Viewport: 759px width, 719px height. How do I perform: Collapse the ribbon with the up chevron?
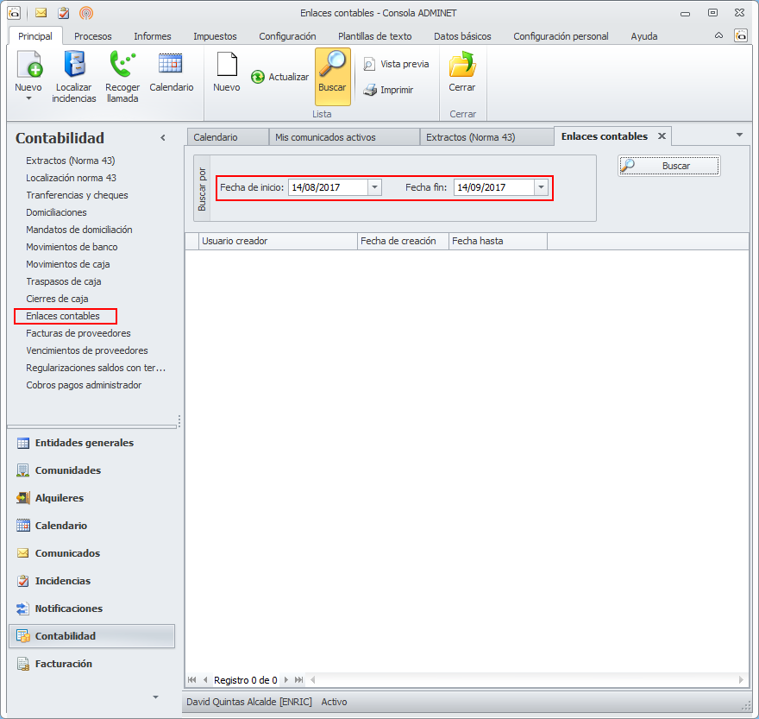pos(718,36)
